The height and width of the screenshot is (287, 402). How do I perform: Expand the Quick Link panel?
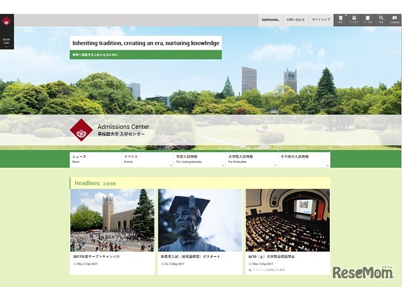(6, 43)
